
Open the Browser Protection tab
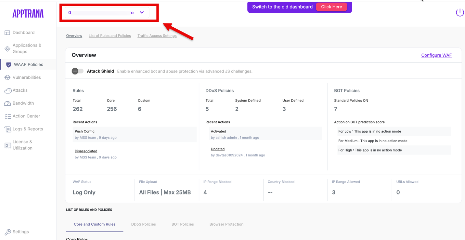coord(226,224)
